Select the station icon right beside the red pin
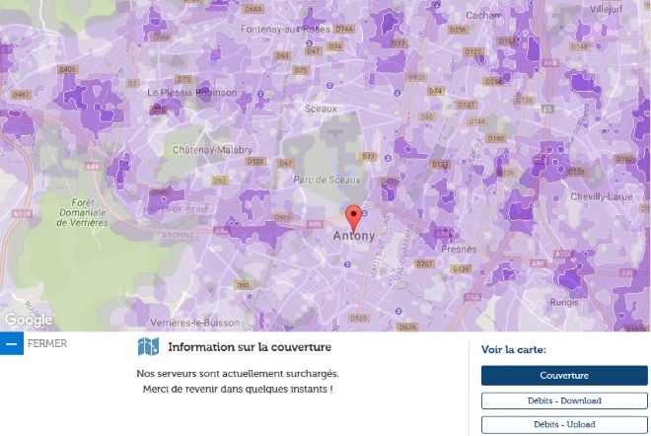Image resolution: width=651 pixels, height=436 pixels. coord(365,213)
